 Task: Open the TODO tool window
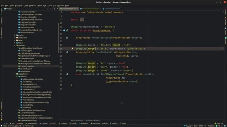coord(53,123)
